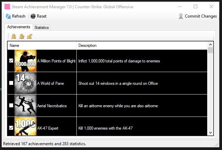Minimize the Steam Achievement Manager window
Viewport: 222px width, 150px height.
[180, 7]
